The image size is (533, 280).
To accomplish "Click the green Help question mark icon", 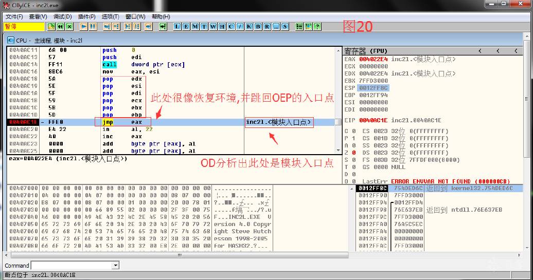I will click(x=317, y=27).
